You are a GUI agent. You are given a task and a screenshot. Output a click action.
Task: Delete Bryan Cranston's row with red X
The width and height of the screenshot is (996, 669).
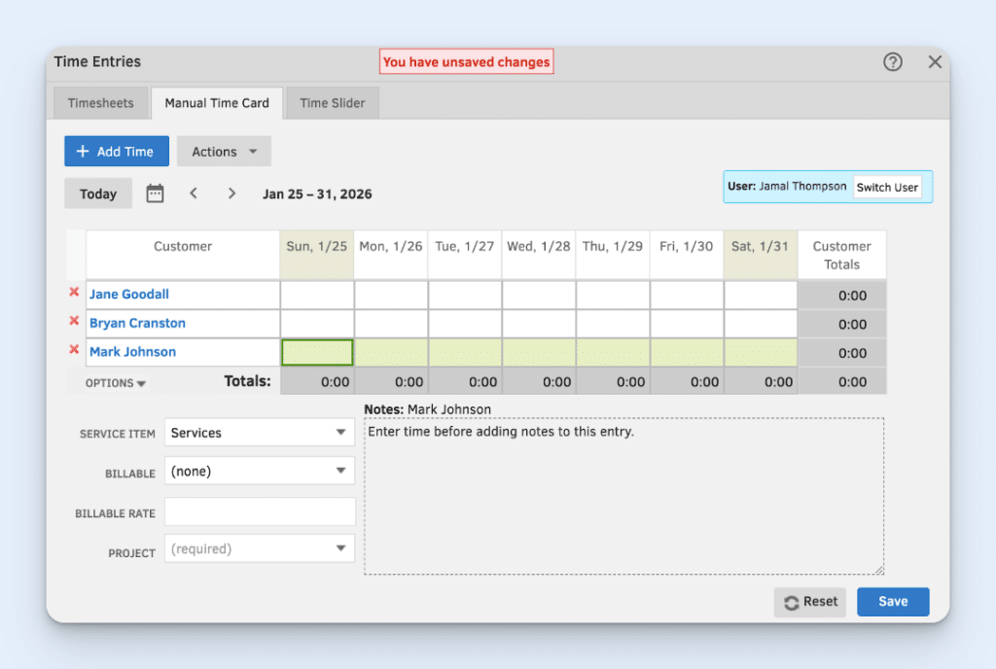[x=75, y=323]
